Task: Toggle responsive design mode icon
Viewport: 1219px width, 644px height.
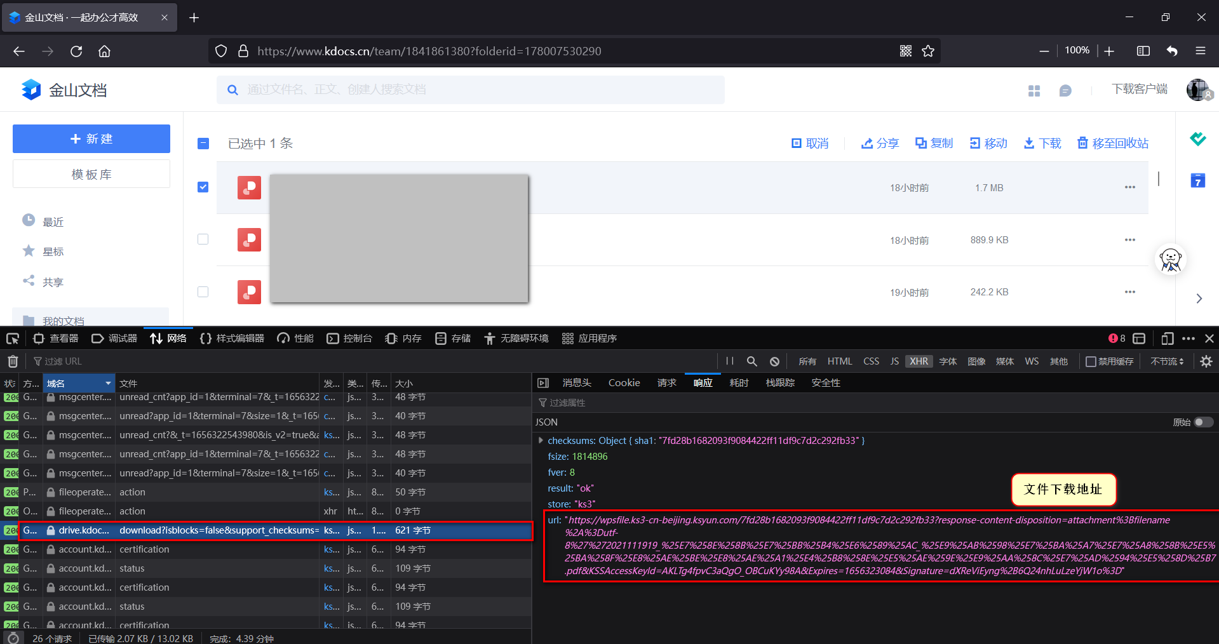Action: pos(1167,339)
